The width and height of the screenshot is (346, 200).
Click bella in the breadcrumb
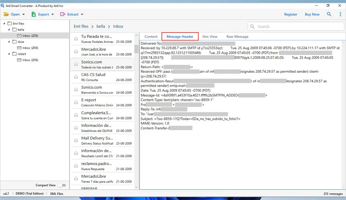(x=101, y=26)
